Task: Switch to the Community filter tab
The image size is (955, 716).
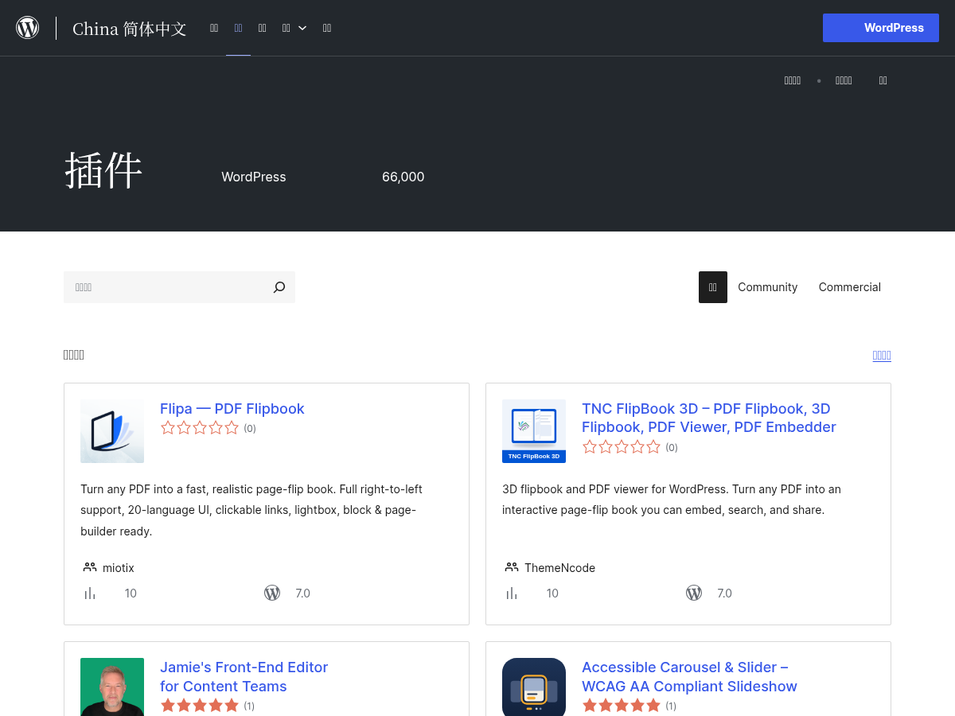Action: [767, 287]
